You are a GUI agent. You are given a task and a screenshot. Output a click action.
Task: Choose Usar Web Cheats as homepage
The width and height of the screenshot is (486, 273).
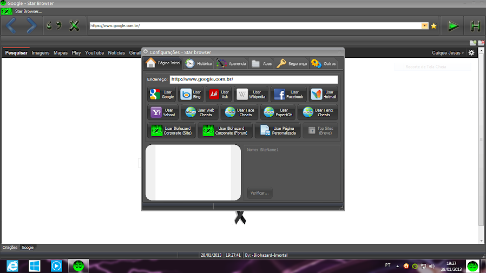click(200, 112)
